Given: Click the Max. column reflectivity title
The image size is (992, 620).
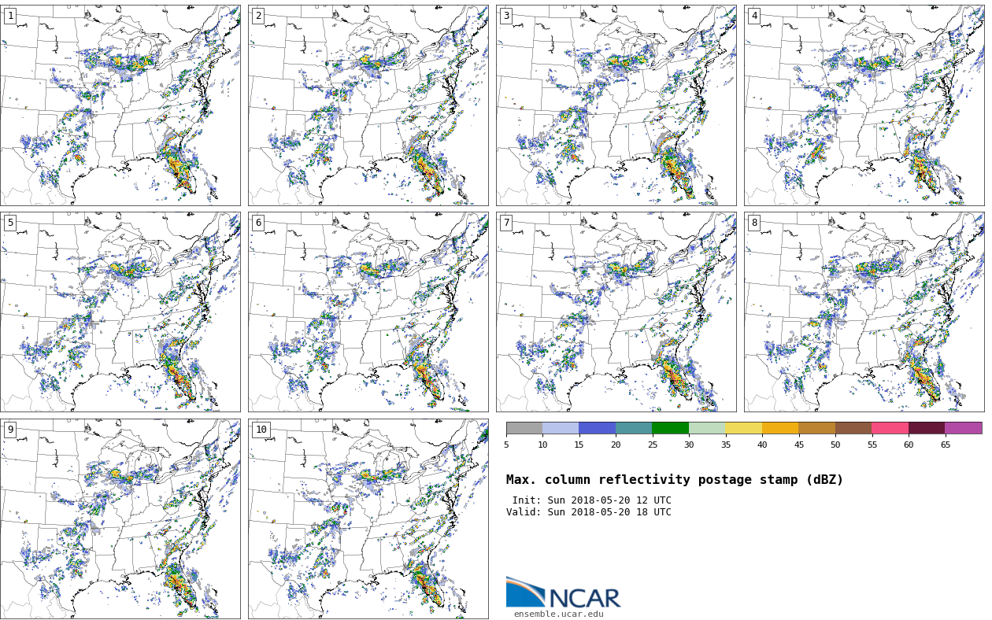Looking at the screenshot, I should (x=674, y=480).
